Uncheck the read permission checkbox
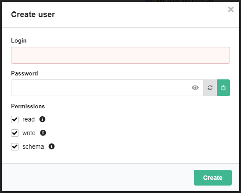This screenshot has height=193, width=241. (x=15, y=119)
